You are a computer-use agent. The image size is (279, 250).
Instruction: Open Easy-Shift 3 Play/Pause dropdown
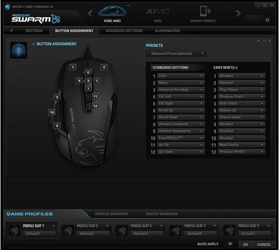(242, 89)
